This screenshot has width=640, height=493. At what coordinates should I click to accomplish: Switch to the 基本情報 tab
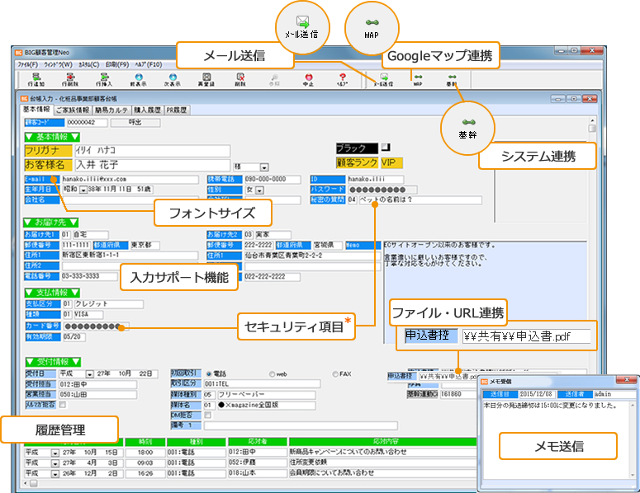[36, 109]
